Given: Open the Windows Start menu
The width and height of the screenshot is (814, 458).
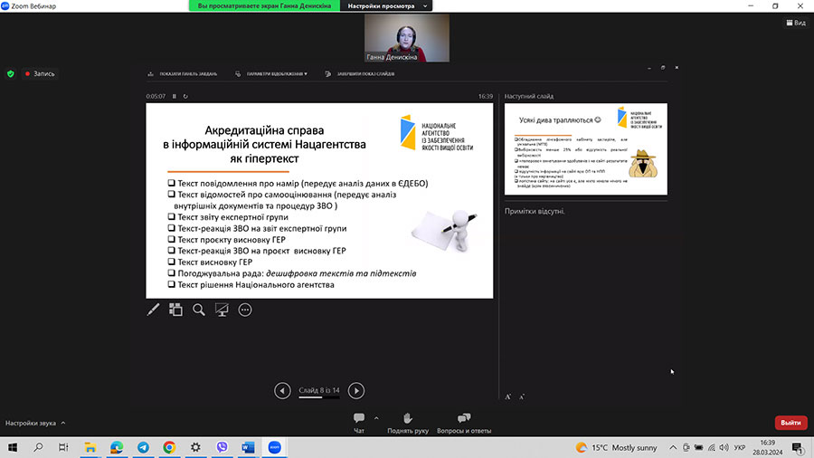Looking at the screenshot, I should [x=13, y=447].
